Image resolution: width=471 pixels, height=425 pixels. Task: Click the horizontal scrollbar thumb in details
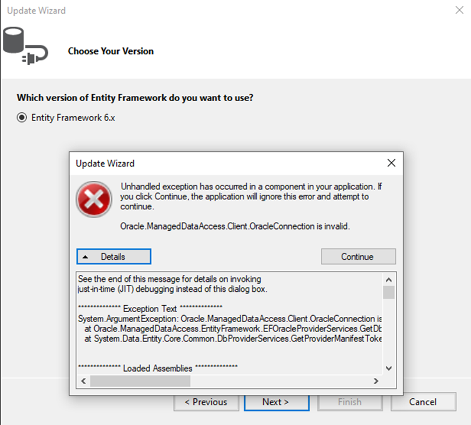pos(140,381)
